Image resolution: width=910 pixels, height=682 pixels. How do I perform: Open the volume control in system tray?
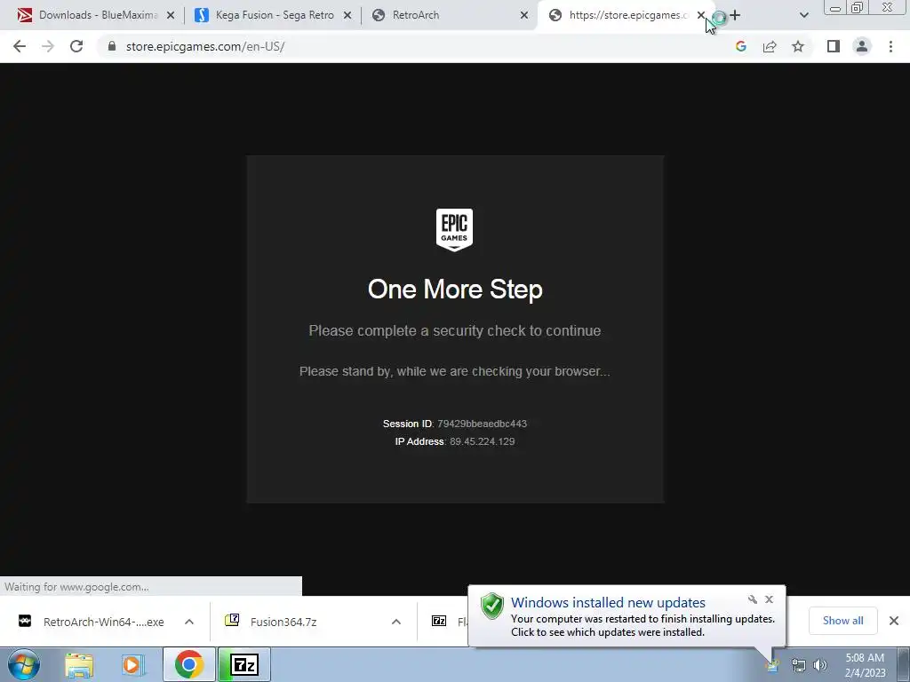(820, 665)
